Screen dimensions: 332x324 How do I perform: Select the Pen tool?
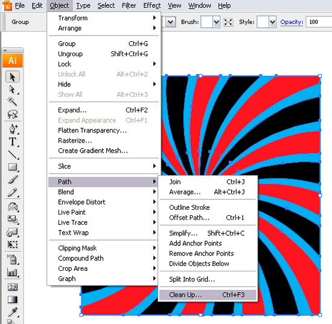click(x=13, y=129)
